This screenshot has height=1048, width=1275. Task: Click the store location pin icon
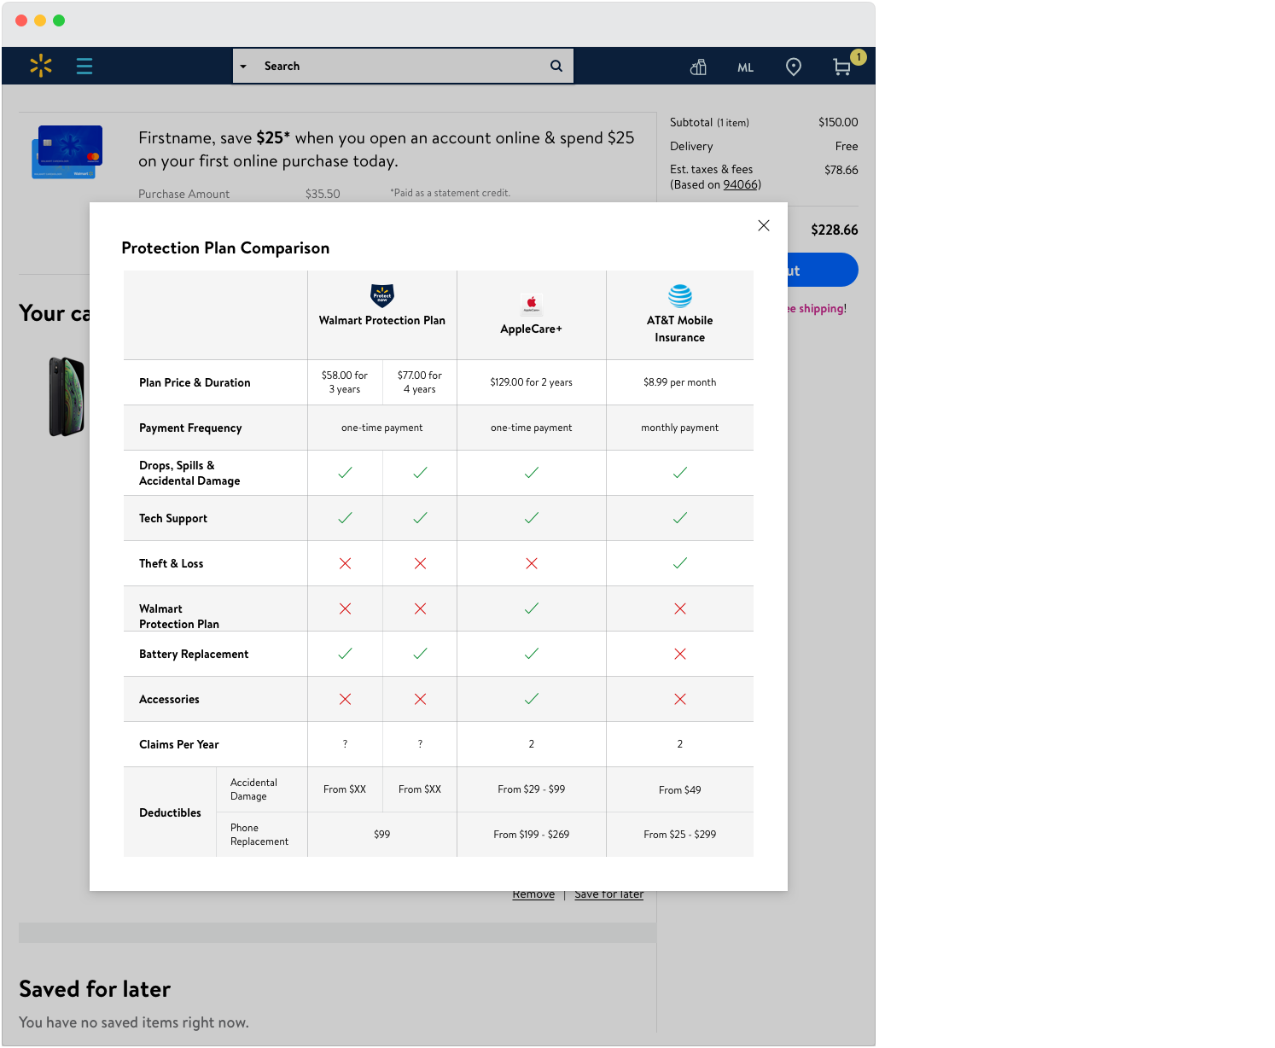(794, 67)
